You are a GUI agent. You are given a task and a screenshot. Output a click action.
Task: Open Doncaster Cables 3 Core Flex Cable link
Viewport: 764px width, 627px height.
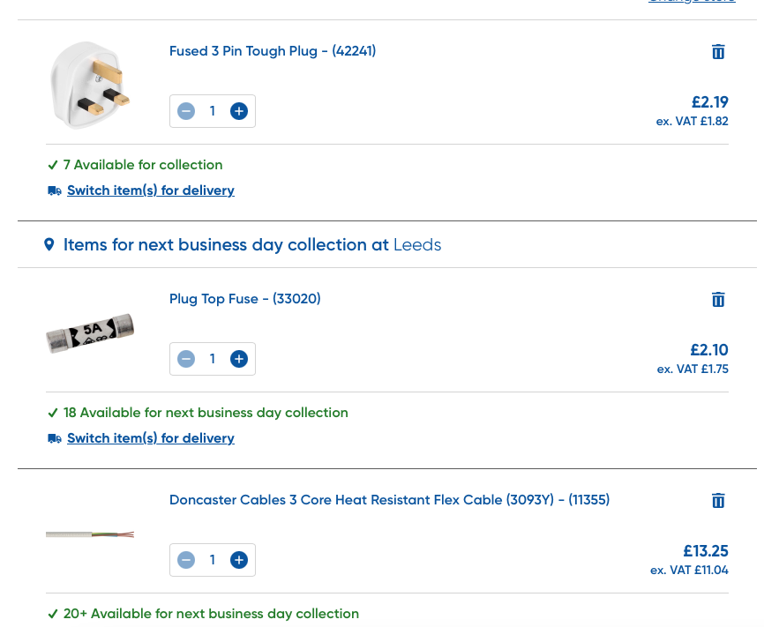pyautogui.click(x=389, y=500)
